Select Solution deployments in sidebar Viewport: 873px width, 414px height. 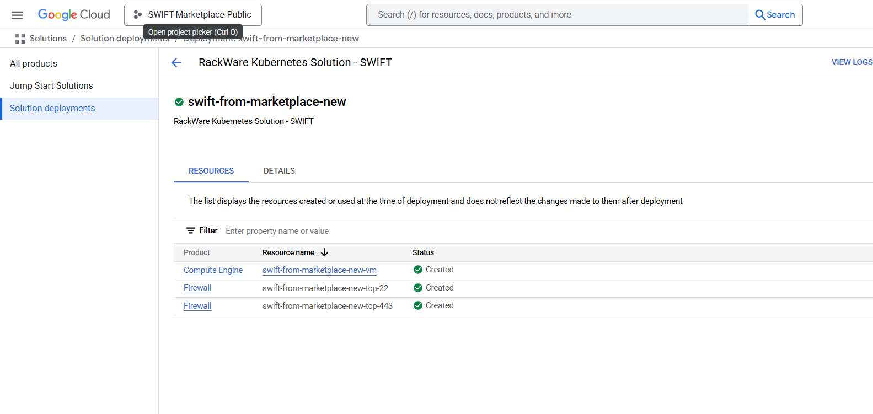[80, 109]
